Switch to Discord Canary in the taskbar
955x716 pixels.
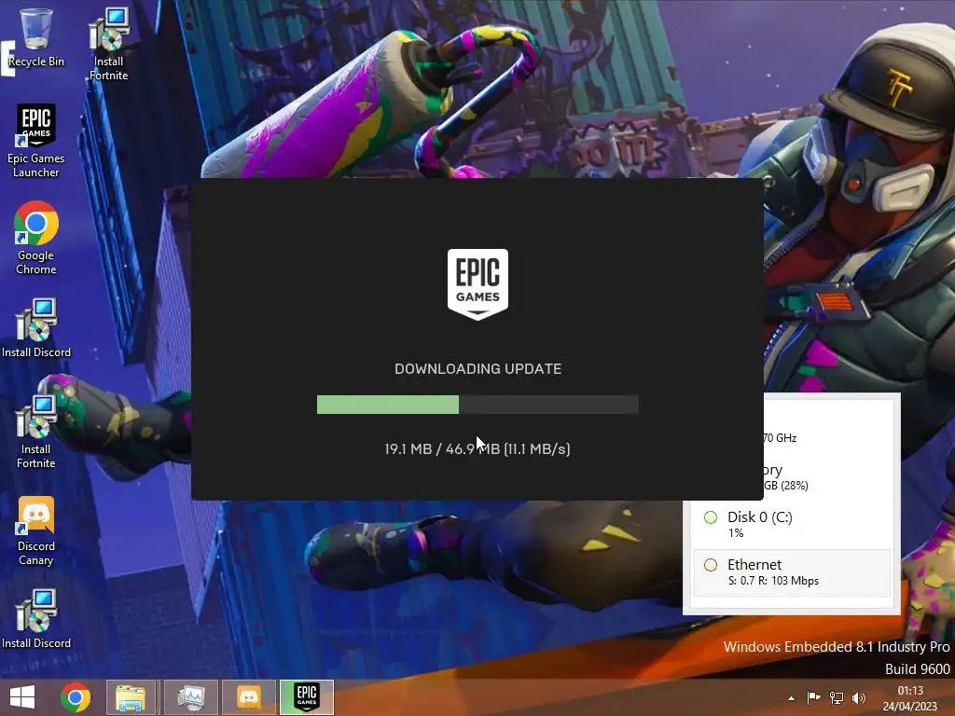point(249,697)
